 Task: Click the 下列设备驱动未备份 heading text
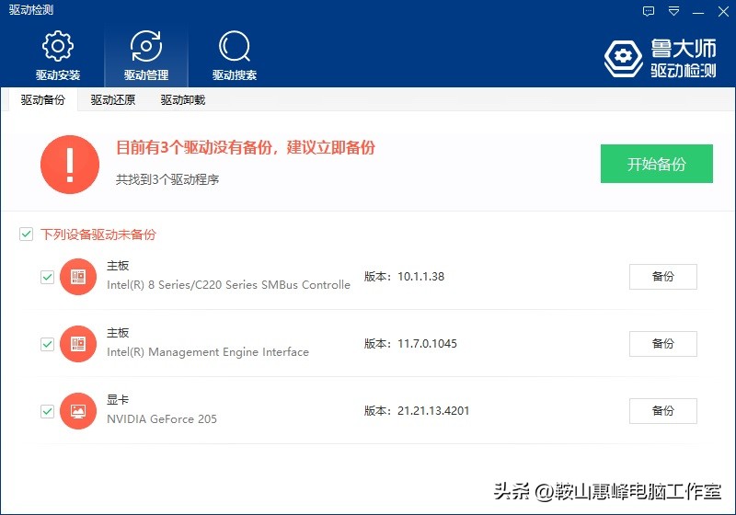pos(98,234)
